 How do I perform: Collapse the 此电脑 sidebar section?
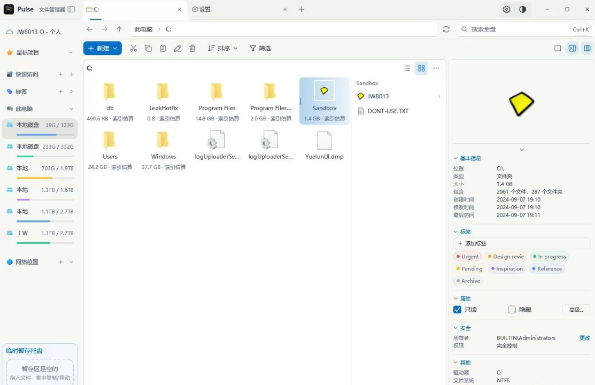coord(71,109)
